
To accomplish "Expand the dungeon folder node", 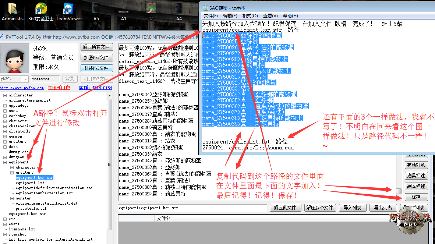I will point(6,157).
